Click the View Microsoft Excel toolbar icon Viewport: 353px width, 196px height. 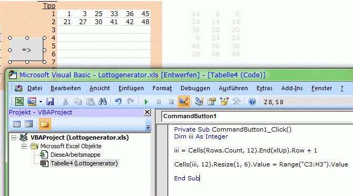pos(19,102)
